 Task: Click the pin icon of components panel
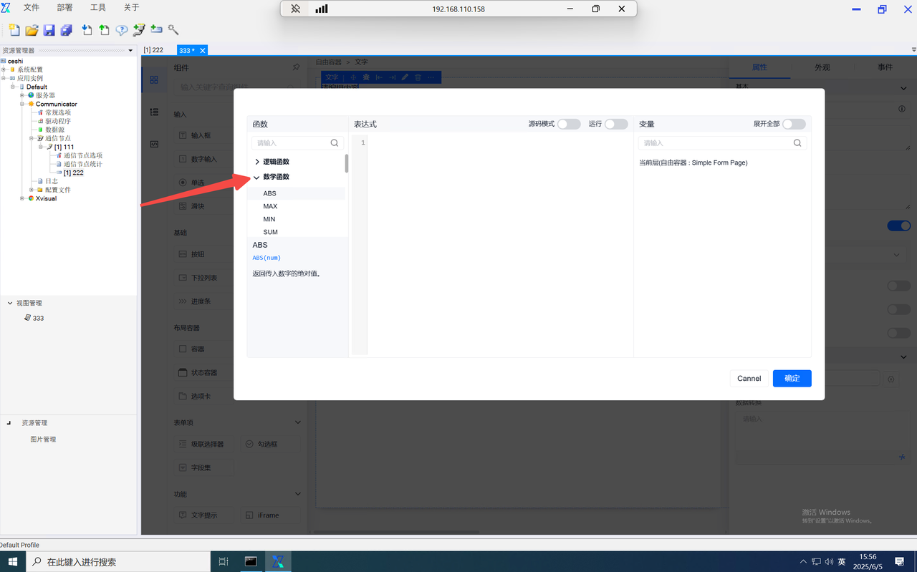(x=296, y=67)
